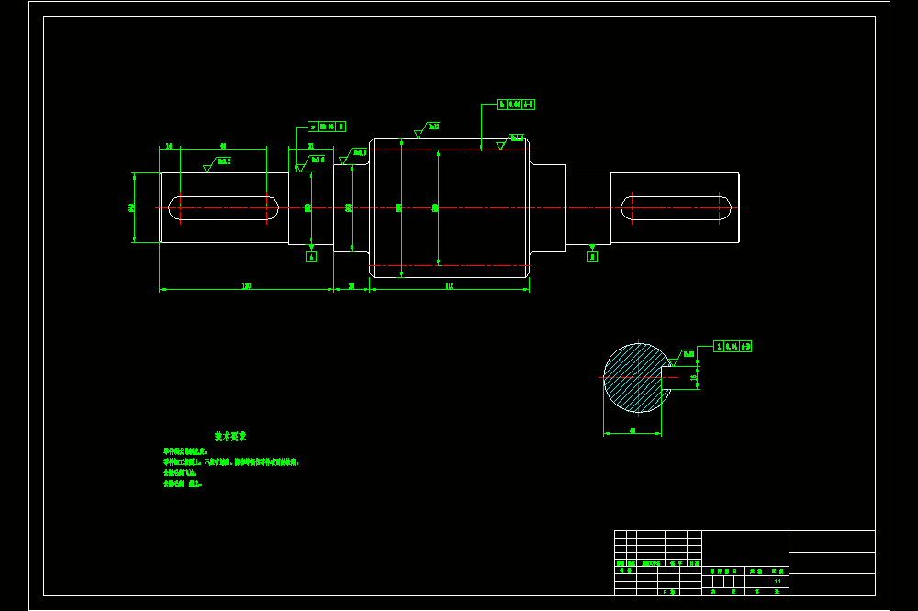Viewport: 918px width, 611px height.
Task: Select the tolerance frame beside the cross-section
Action: point(733,347)
